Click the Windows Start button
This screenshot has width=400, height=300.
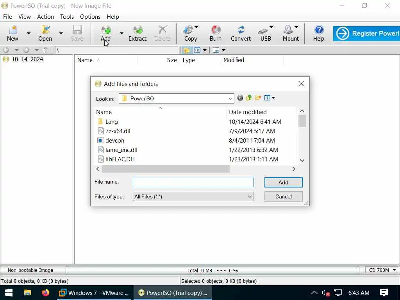(x=9, y=293)
